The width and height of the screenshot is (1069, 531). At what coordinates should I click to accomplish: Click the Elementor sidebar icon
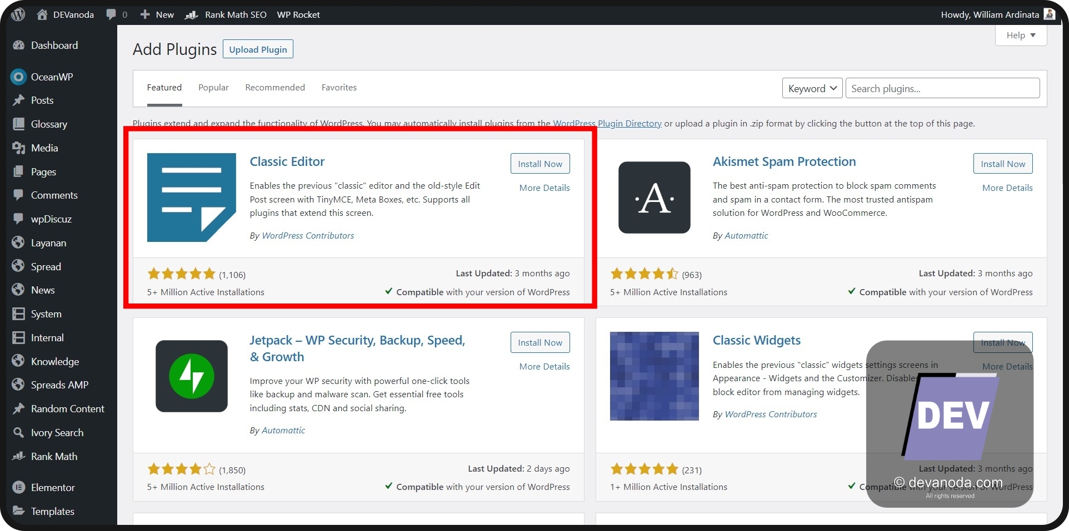tap(18, 488)
